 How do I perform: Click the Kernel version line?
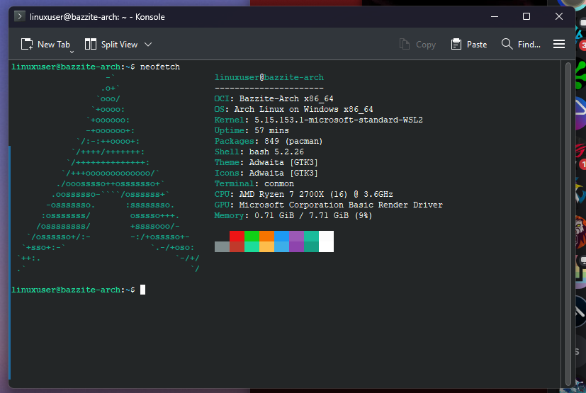click(318, 120)
